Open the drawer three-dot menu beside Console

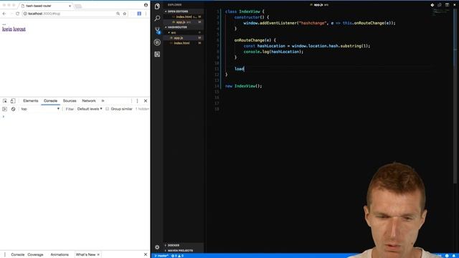pyautogui.click(x=5, y=255)
